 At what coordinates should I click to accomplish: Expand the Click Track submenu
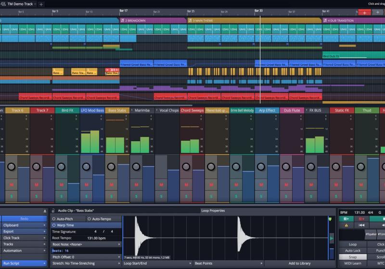(24, 238)
